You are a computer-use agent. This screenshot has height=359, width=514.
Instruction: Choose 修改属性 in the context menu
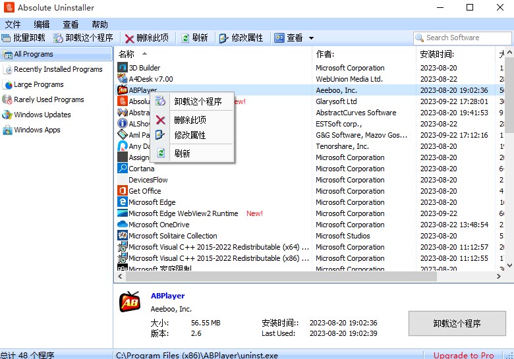190,135
